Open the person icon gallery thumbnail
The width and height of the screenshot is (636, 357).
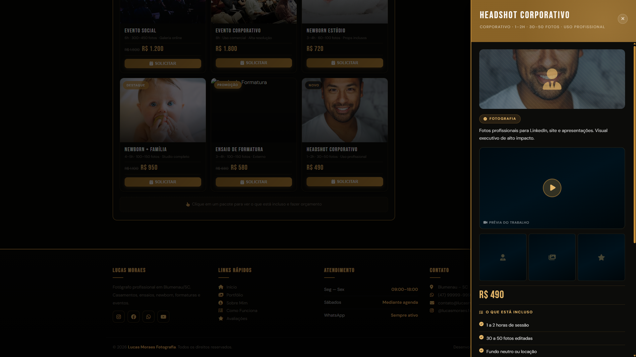coord(502,257)
